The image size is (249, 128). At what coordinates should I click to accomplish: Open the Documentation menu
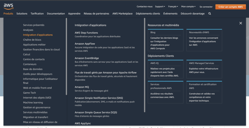(x=56, y=14)
